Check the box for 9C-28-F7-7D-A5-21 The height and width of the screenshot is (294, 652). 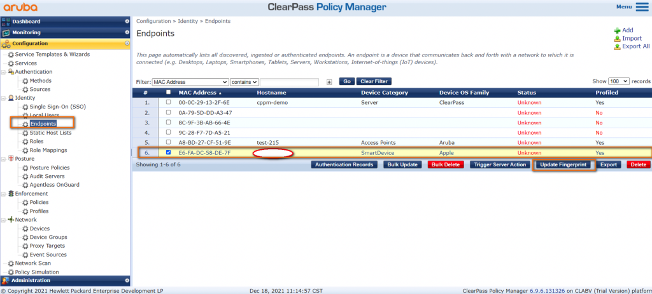[x=168, y=132]
